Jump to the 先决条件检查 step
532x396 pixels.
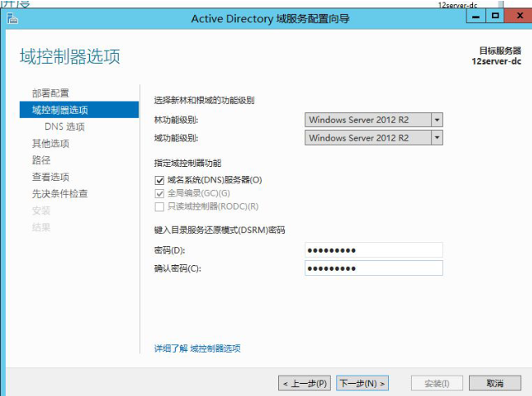60,194
